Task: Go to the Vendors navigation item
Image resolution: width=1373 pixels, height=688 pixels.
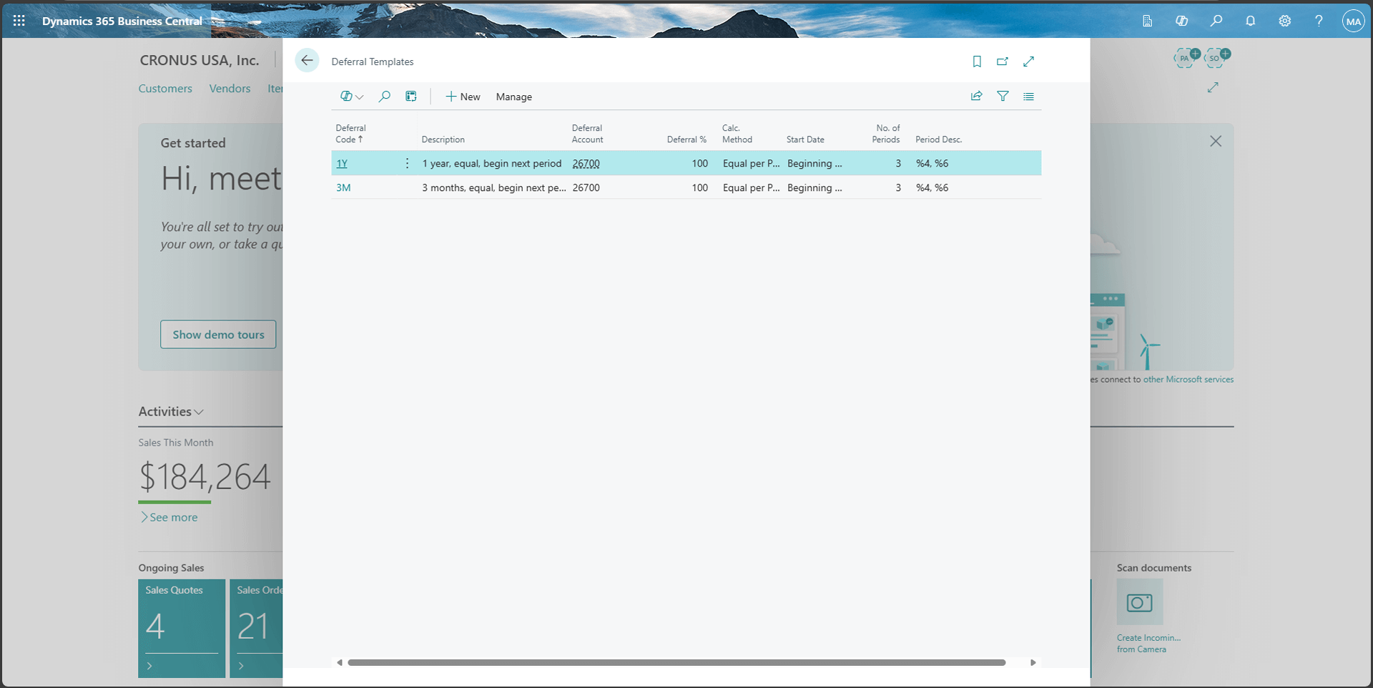Action: tap(230, 88)
